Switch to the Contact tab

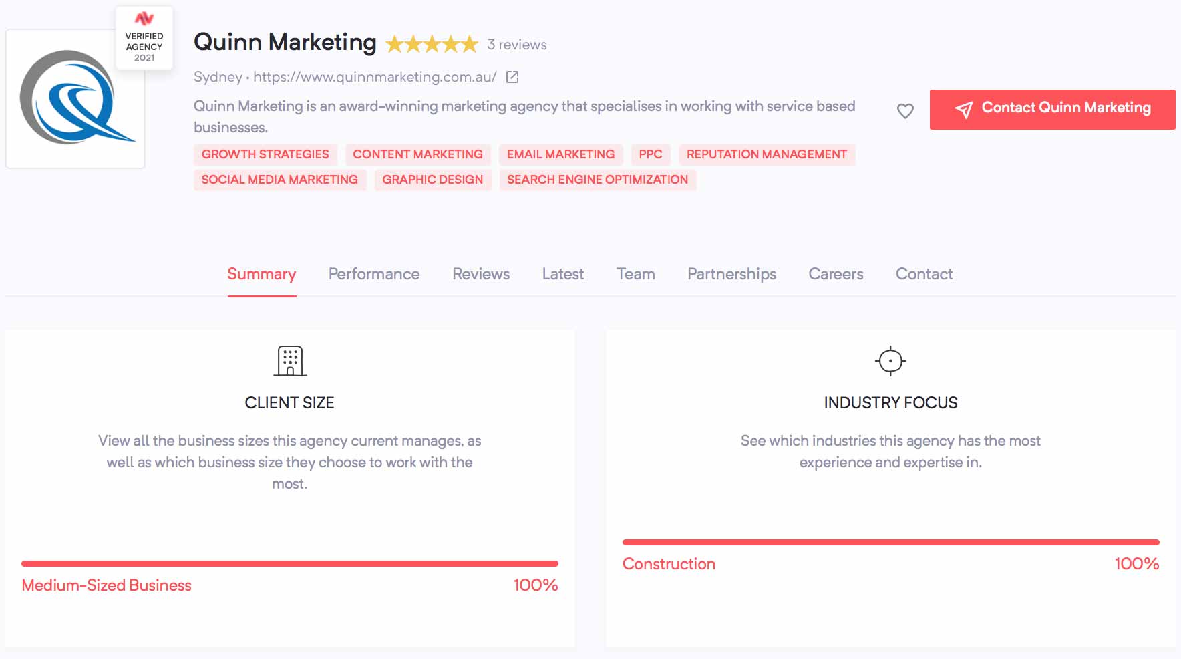click(x=924, y=274)
